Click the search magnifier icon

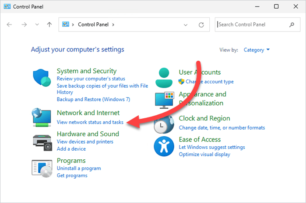pos(292,25)
